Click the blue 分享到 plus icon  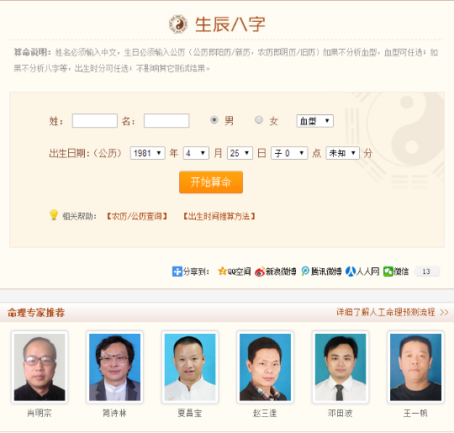click(177, 272)
